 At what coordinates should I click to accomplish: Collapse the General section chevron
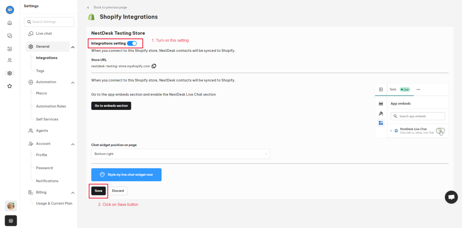click(73, 47)
